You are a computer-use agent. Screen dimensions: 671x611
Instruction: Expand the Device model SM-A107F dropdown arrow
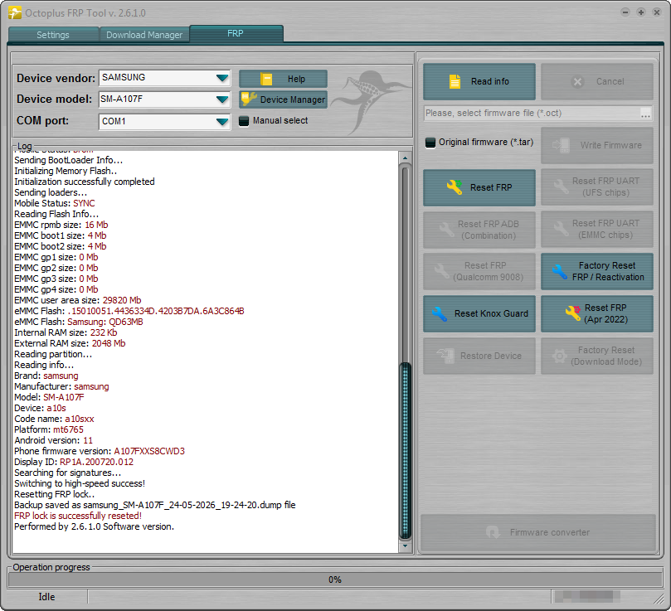tap(222, 99)
